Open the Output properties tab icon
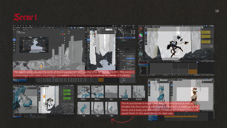227x128 pixels. [x=118, y=56]
